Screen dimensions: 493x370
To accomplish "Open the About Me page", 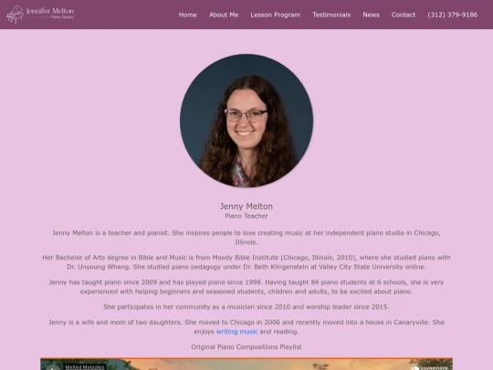I will tap(224, 15).
